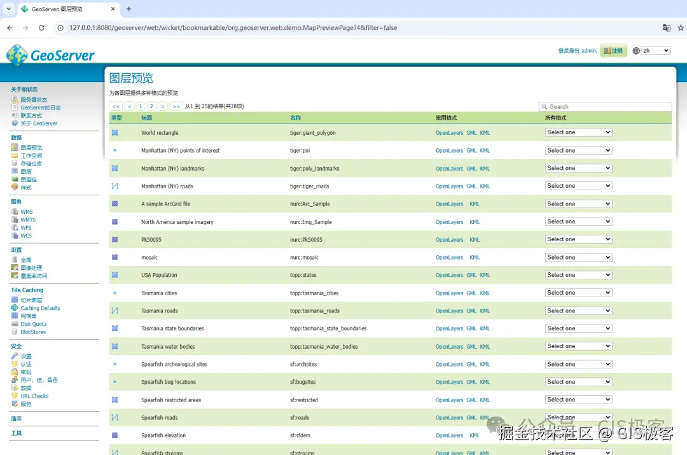Viewport: 687px width, 455px height.
Task: Click the 样式 palette icon in the sidebar
Action: pos(15,187)
